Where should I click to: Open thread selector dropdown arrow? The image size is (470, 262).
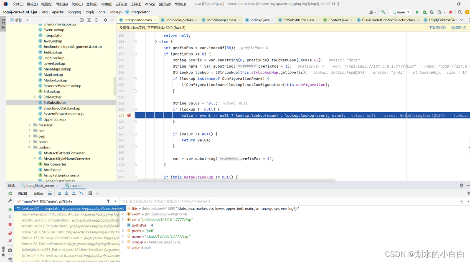(x=115, y=202)
